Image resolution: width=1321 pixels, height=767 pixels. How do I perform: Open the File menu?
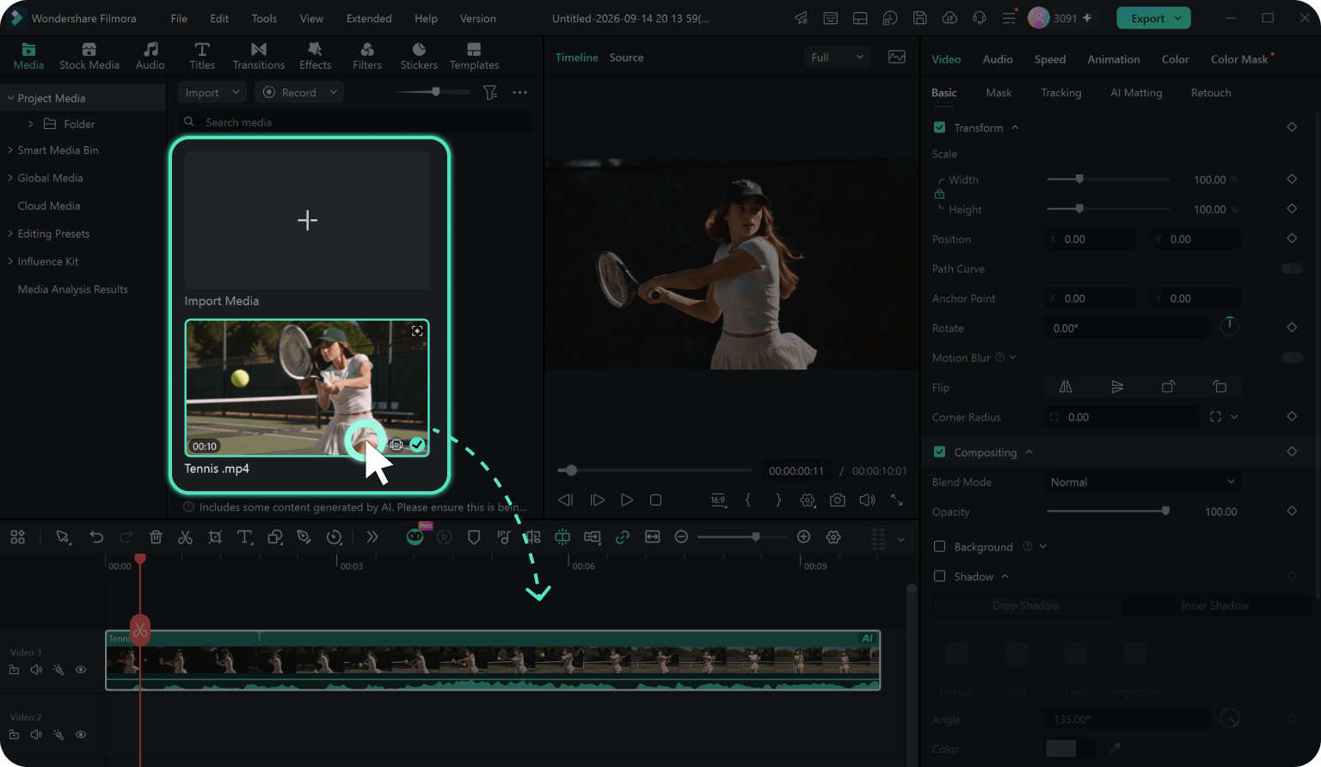(x=179, y=18)
